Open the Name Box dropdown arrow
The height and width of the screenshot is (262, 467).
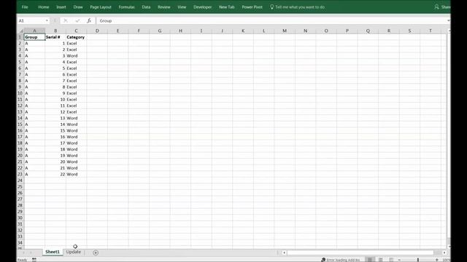pyautogui.click(x=47, y=20)
